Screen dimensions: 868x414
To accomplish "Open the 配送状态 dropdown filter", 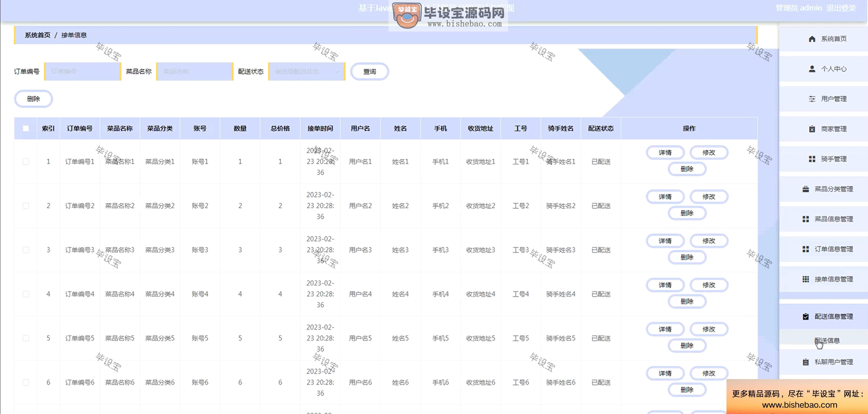I will click(307, 71).
